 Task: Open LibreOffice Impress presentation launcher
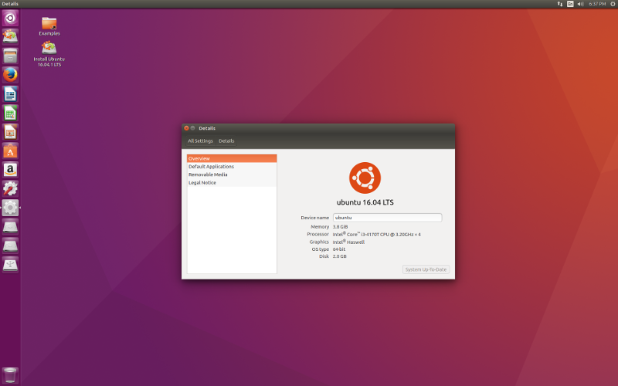(10, 131)
